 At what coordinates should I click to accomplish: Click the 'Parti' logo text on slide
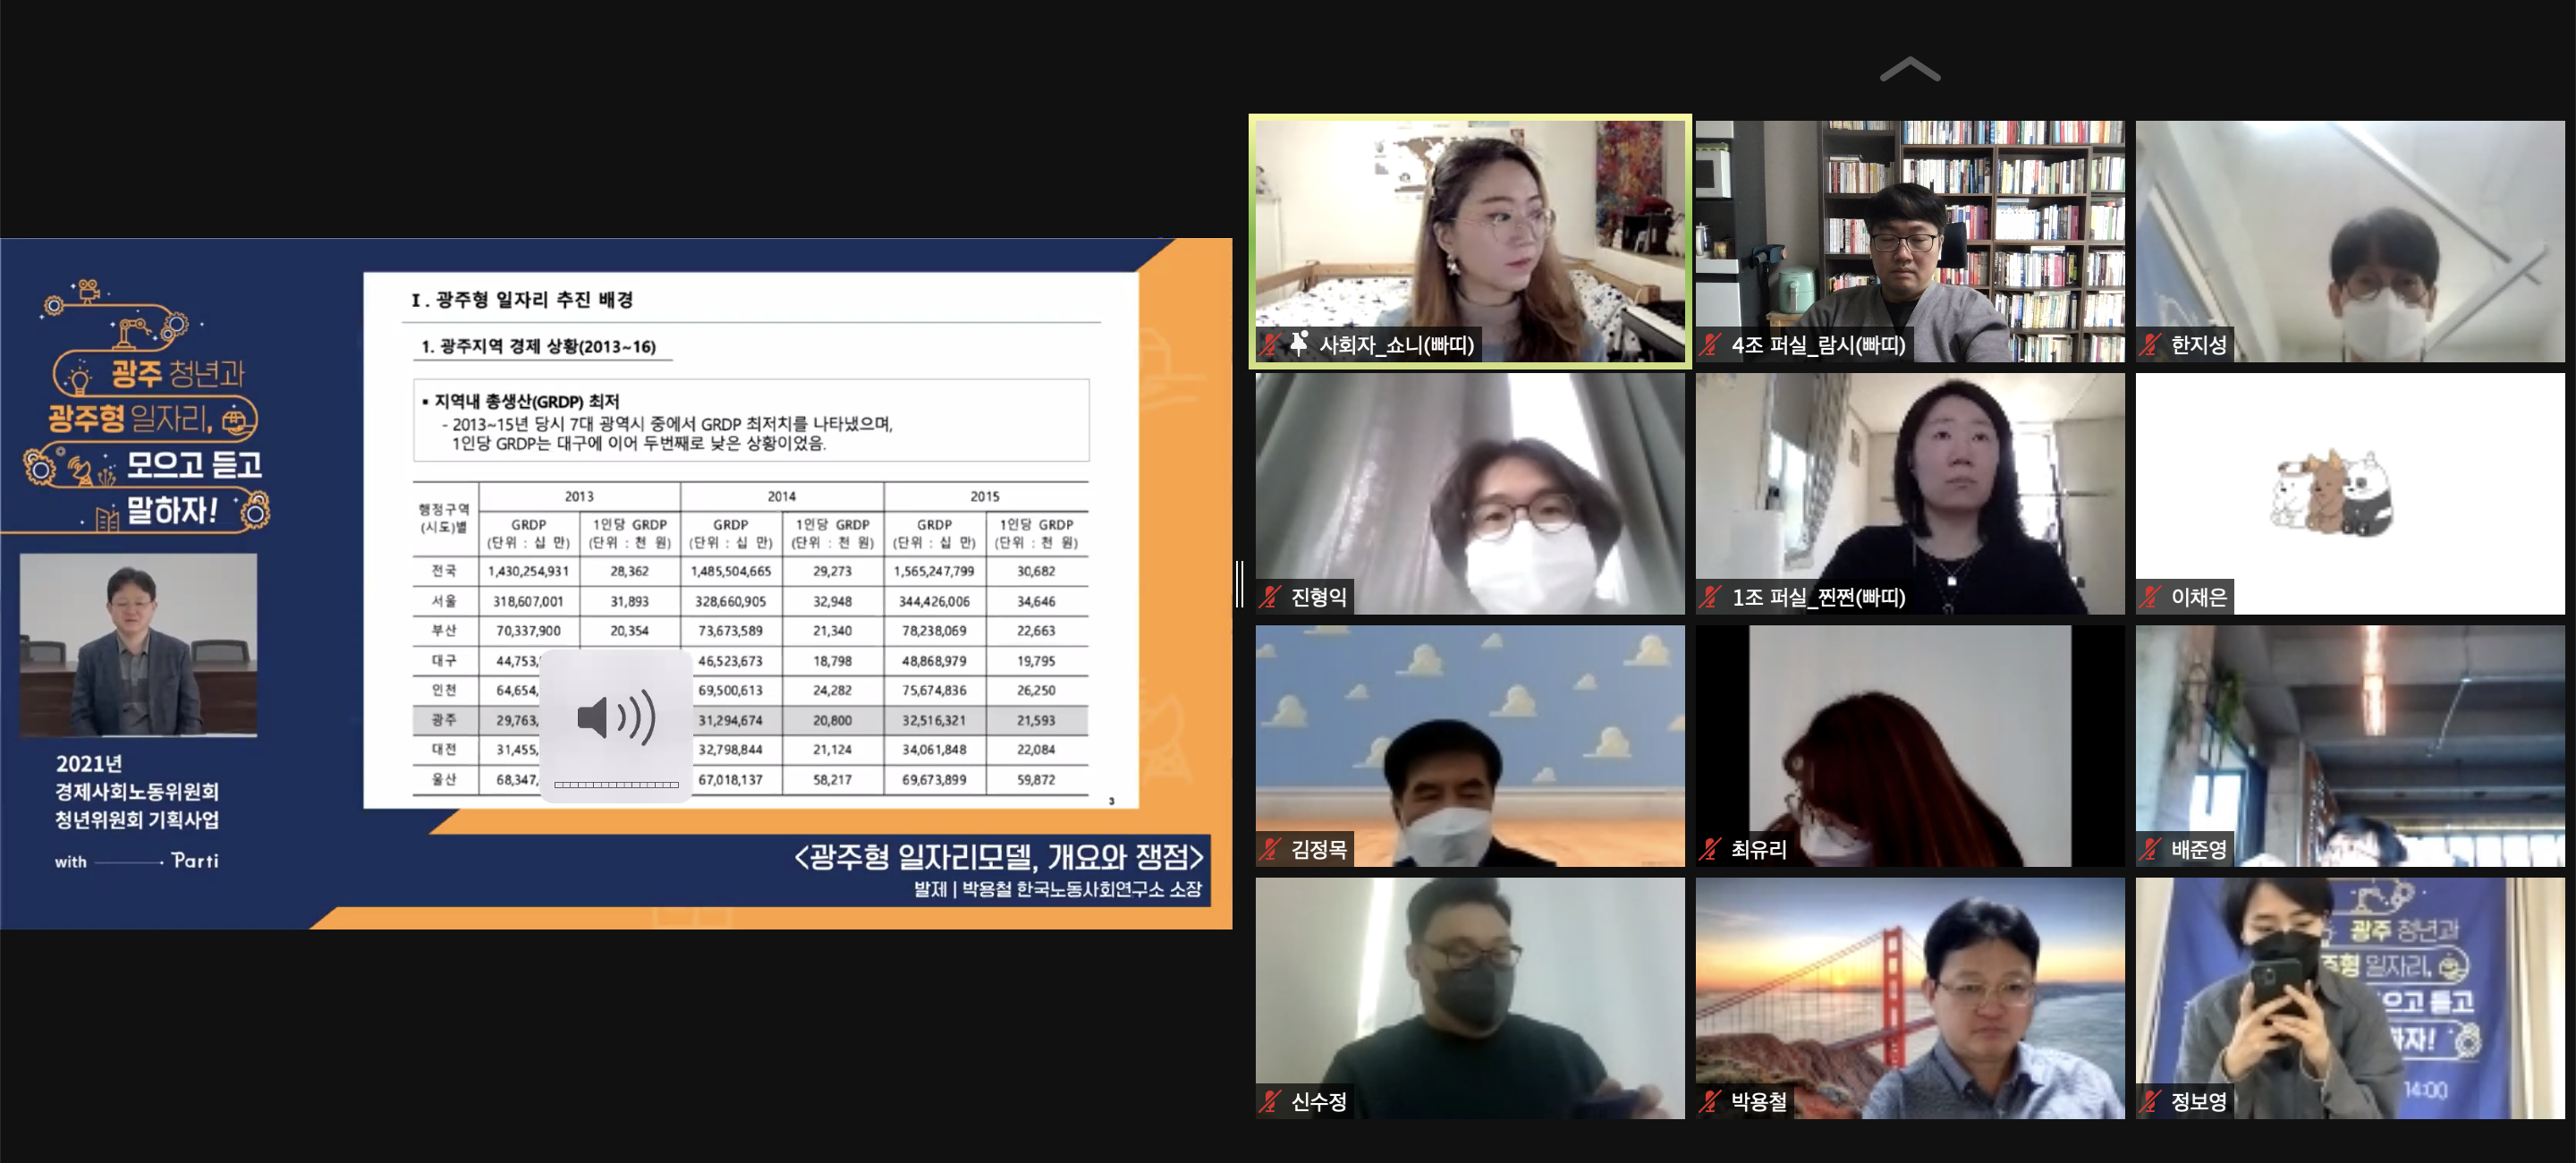click(195, 860)
